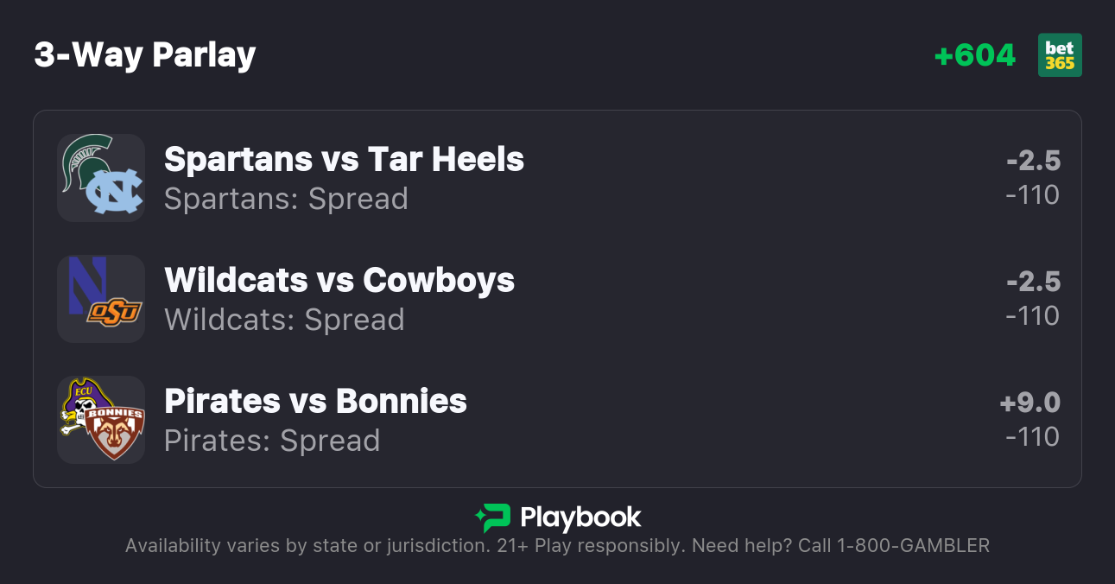This screenshot has height=584, width=1115.
Task: Click the Wildcats and Cowboys logo
Action: (x=101, y=298)
